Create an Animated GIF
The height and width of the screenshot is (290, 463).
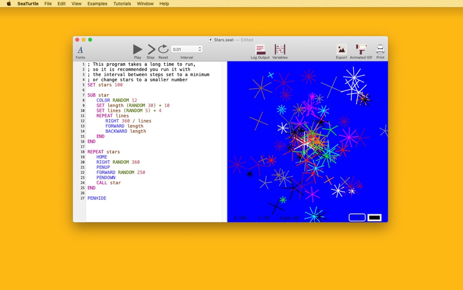(361, 52)
